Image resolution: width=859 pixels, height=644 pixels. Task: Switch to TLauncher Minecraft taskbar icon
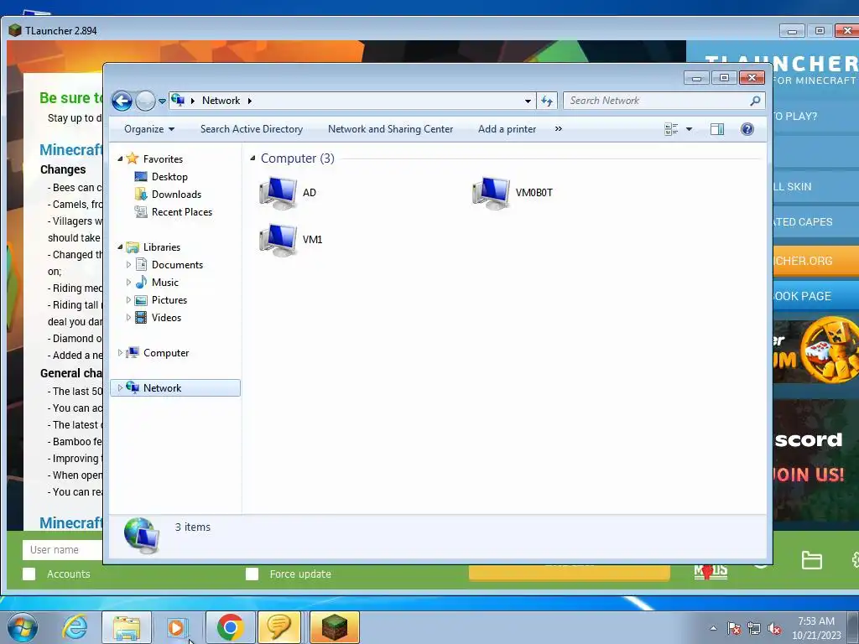point(335,627)
